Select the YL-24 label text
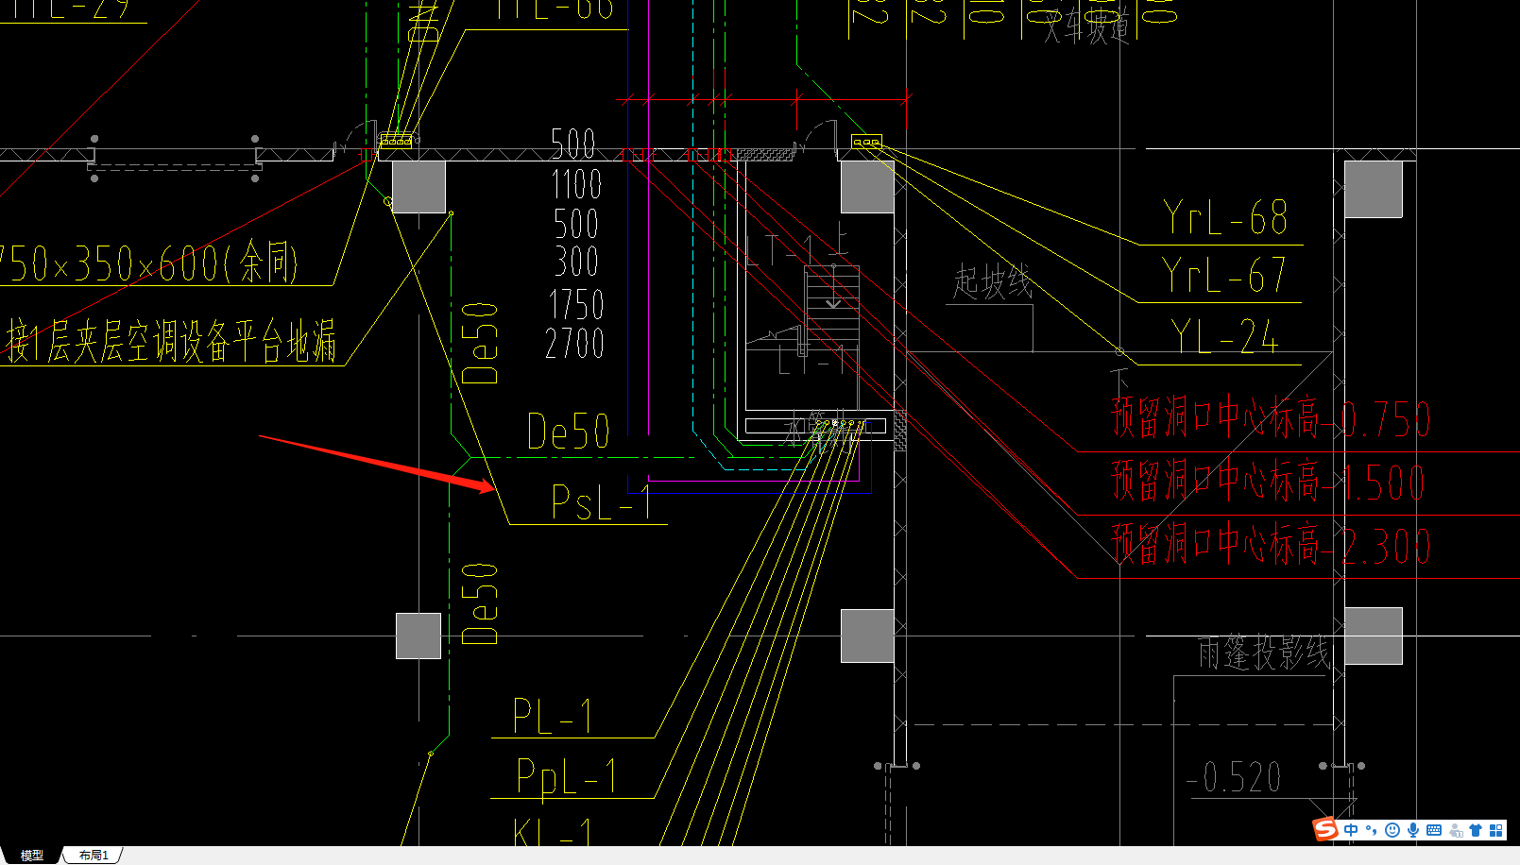 click(x=1224, y=336)
